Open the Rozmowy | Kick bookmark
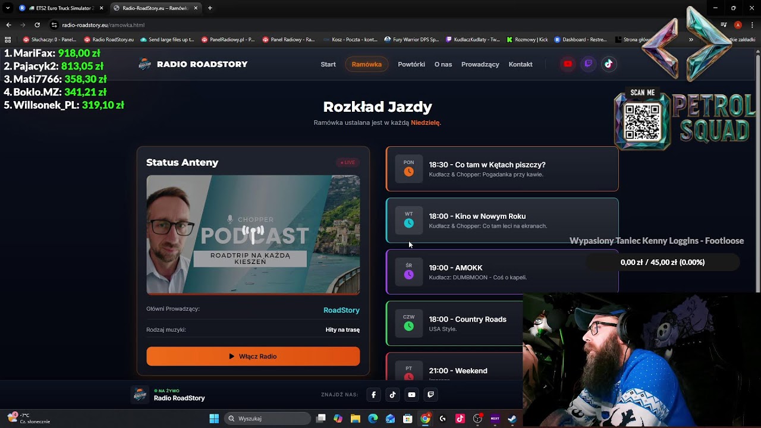This screenshot has height=428, width=761. tap(527, 40)
